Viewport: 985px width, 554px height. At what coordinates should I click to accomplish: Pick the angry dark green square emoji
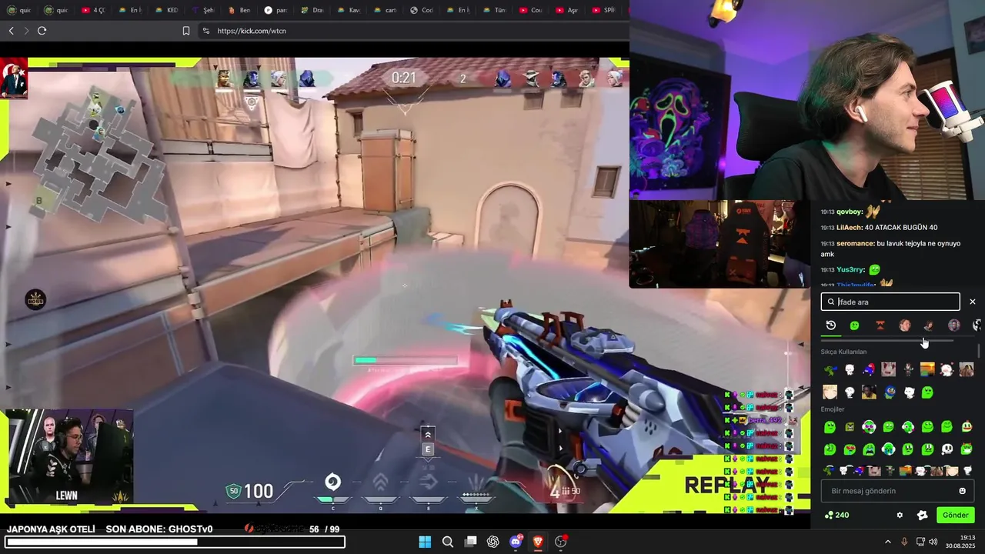[850, 426]
